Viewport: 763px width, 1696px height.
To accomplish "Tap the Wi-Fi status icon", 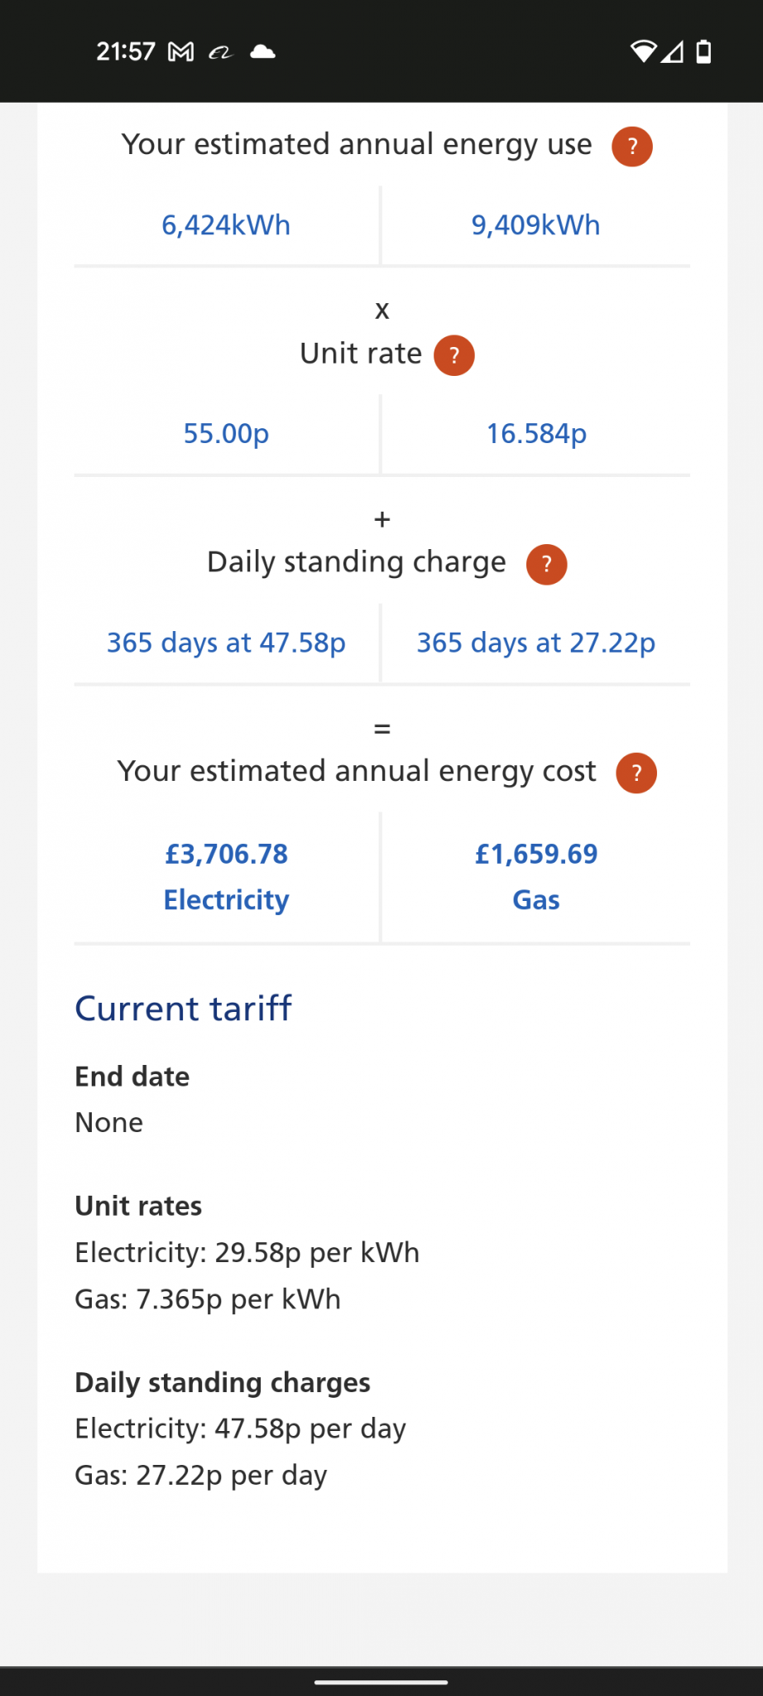I will (x=642, y=52).
